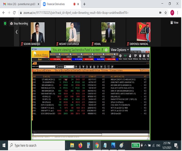Bookmark this page with the star icon

tap(166, 13)
